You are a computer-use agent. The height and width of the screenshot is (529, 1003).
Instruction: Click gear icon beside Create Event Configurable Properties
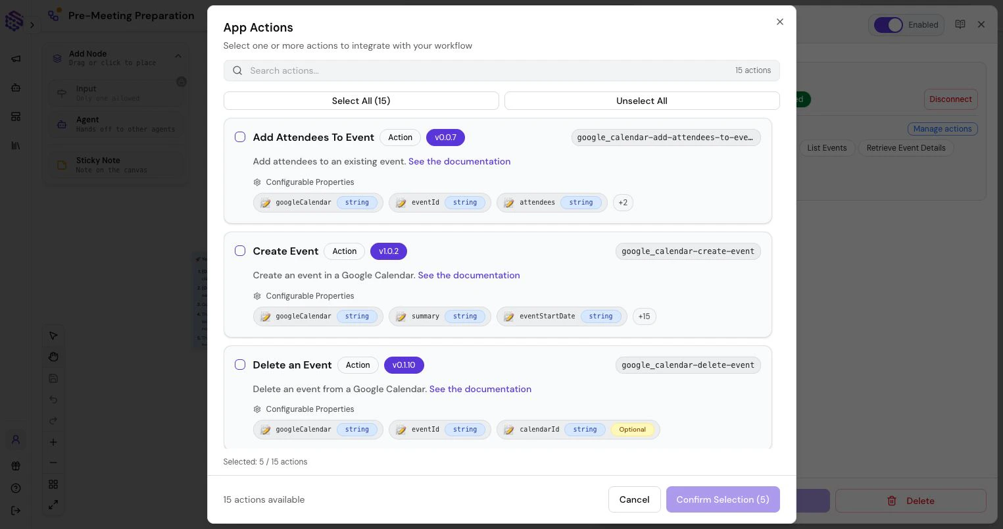point(257,296)
